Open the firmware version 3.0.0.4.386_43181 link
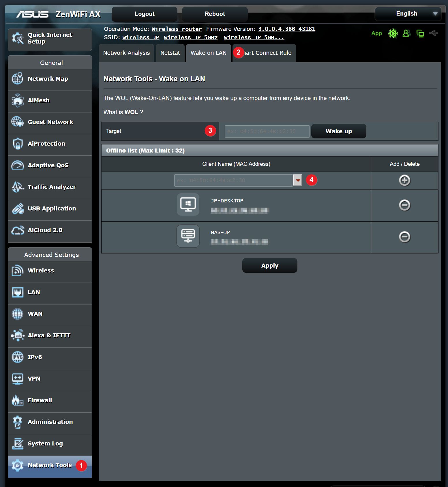 click(287, 29)
